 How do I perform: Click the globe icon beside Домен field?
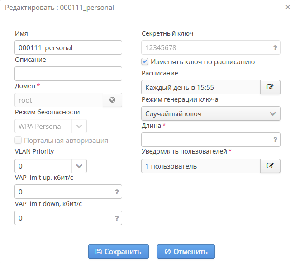click(112, 100)
